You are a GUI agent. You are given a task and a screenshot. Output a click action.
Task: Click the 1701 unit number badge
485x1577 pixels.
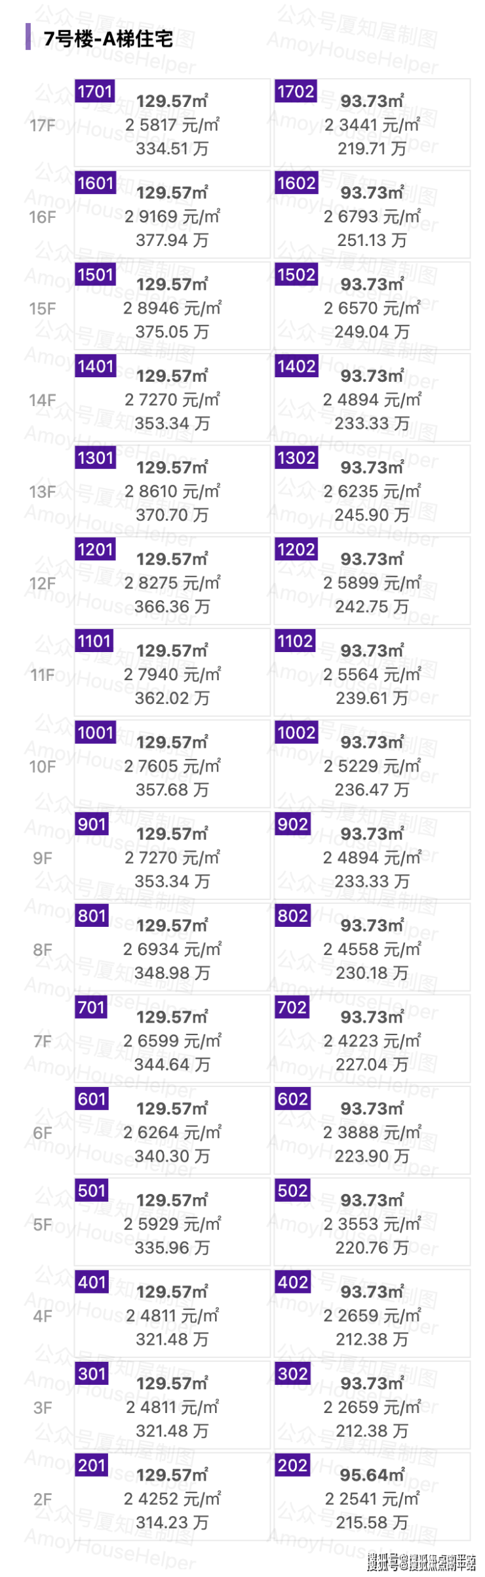tap(95, 91)
